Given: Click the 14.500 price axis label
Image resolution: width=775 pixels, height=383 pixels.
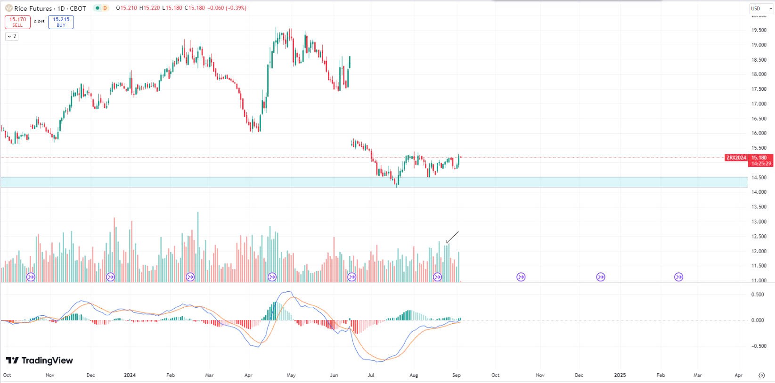Looking at the screenshot, I should pyautogui.click(x=759, y=177).
